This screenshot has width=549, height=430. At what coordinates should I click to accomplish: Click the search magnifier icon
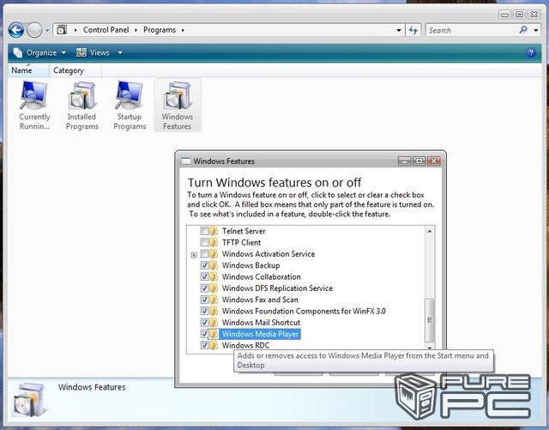(523, 30)
